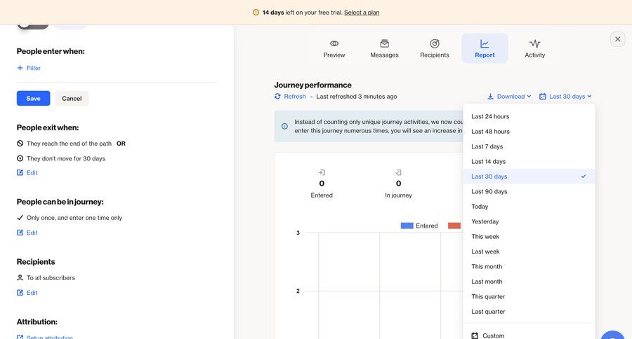Select Last week option

pos(529,251)
